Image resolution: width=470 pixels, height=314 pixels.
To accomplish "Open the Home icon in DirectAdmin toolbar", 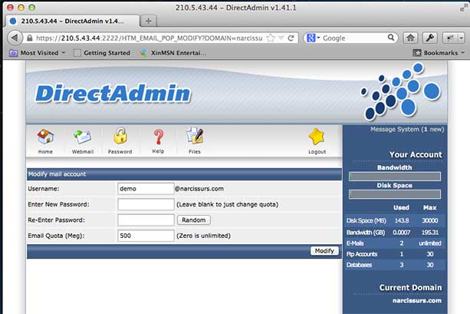I will [45, 137].
